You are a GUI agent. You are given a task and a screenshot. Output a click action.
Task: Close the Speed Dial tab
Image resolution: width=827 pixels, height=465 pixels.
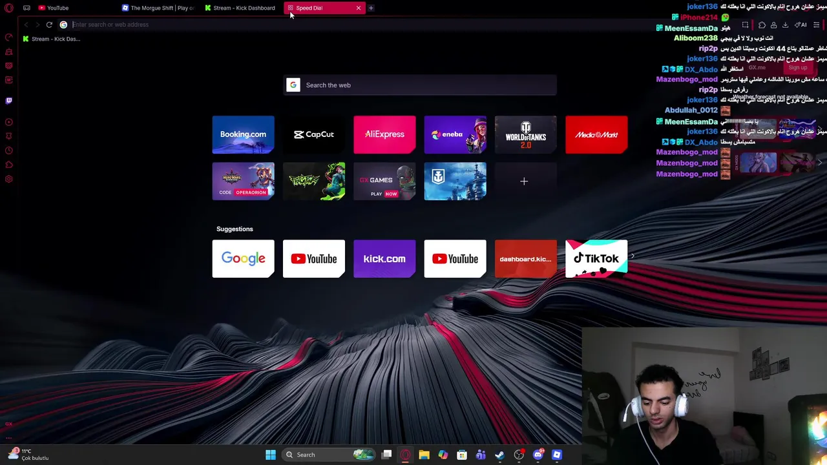point(359,8)
